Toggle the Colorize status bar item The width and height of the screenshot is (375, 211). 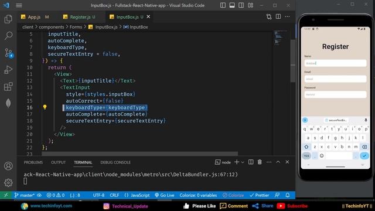[x=233, y=195]
